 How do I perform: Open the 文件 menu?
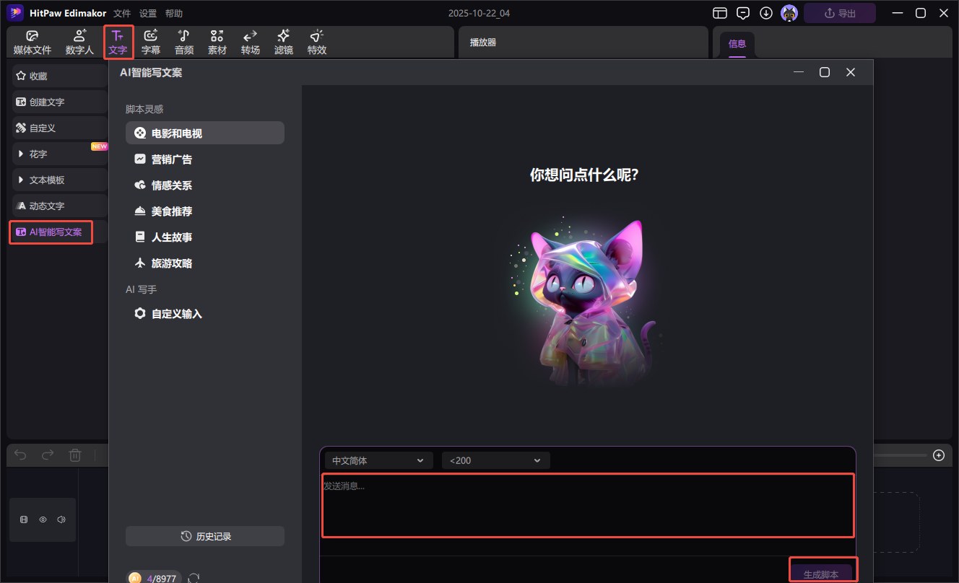click(x=122, y=14)
